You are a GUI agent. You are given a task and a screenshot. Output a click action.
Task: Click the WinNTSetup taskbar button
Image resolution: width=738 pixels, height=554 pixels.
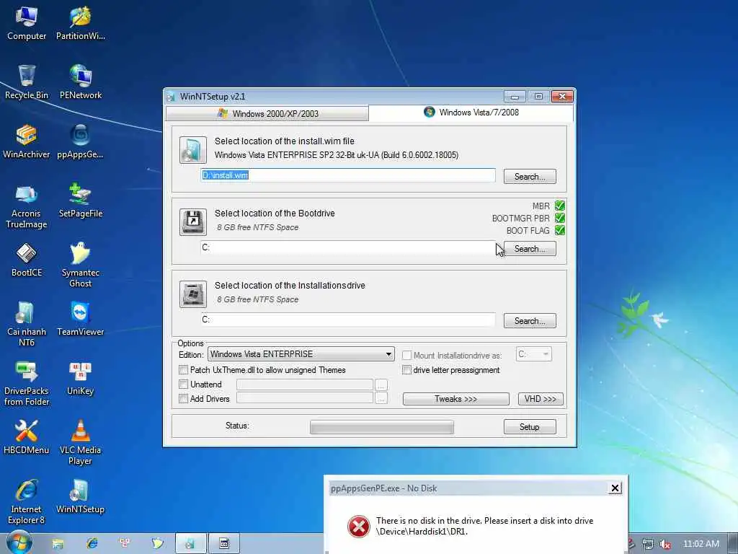(x=190, y=544)
